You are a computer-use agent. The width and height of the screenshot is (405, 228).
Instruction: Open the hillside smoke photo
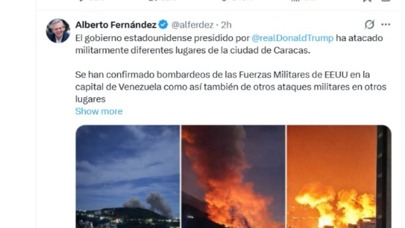(128, 176)
